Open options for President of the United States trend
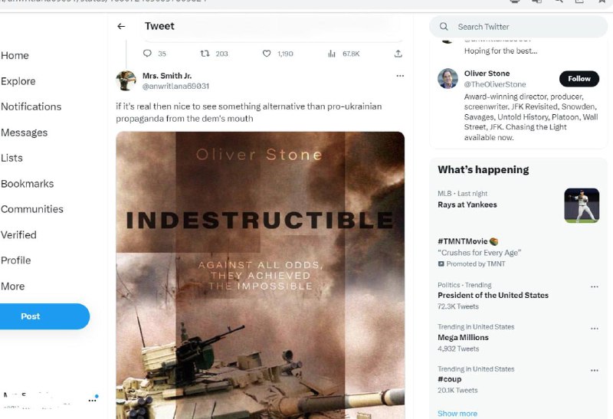Image resolution: width=613 pixels, height=419 pixels. (594, 286)
